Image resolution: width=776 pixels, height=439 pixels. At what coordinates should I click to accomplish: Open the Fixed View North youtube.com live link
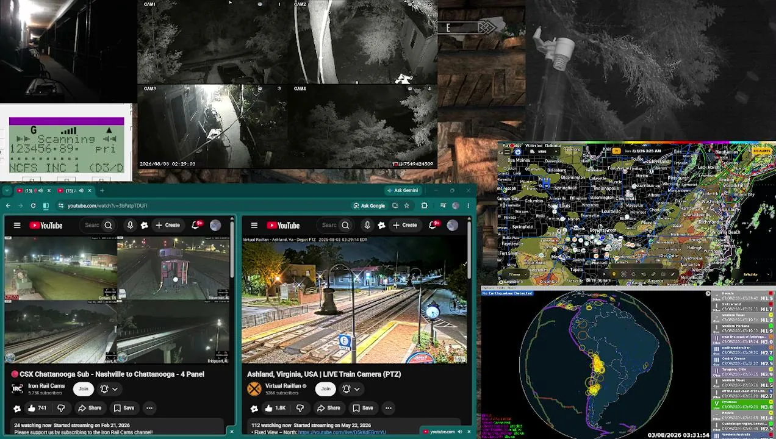[x=342, y=432]
